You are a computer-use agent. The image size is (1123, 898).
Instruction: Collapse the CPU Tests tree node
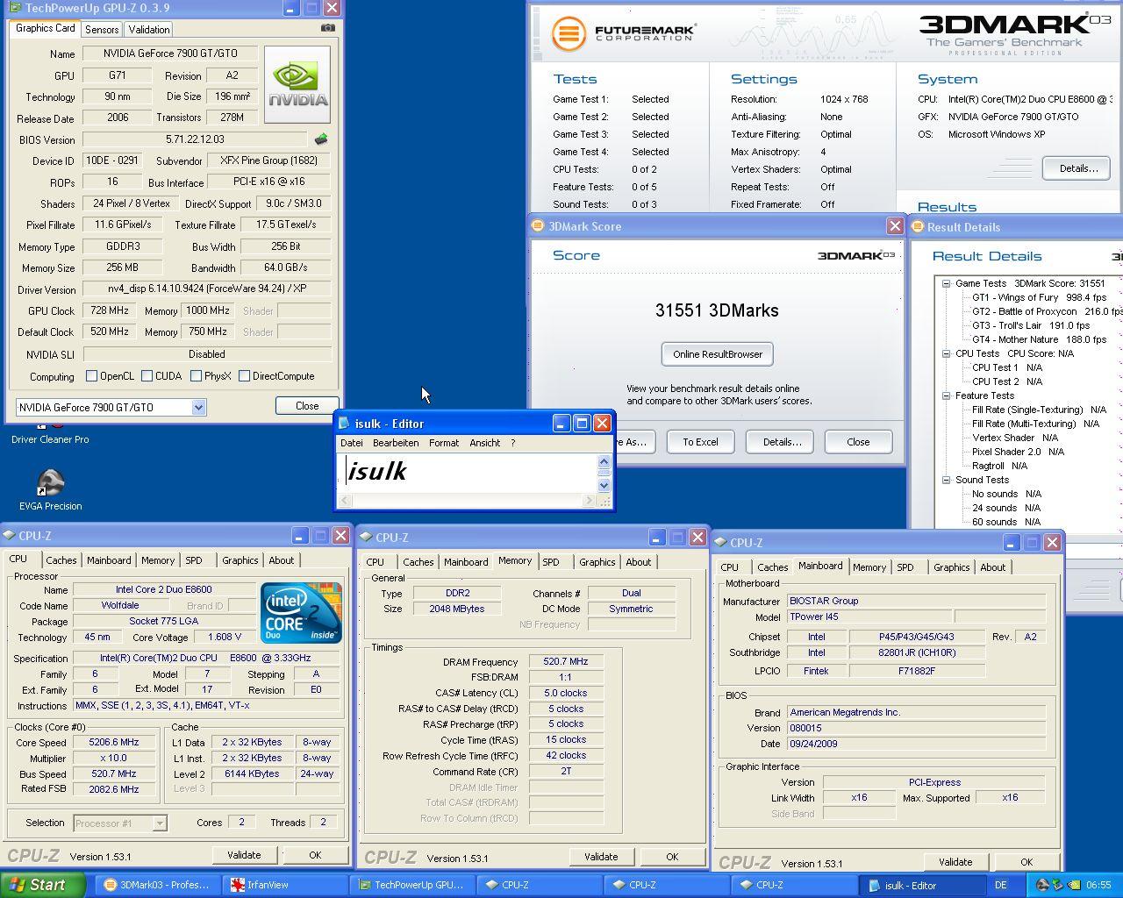click(947, 353)
